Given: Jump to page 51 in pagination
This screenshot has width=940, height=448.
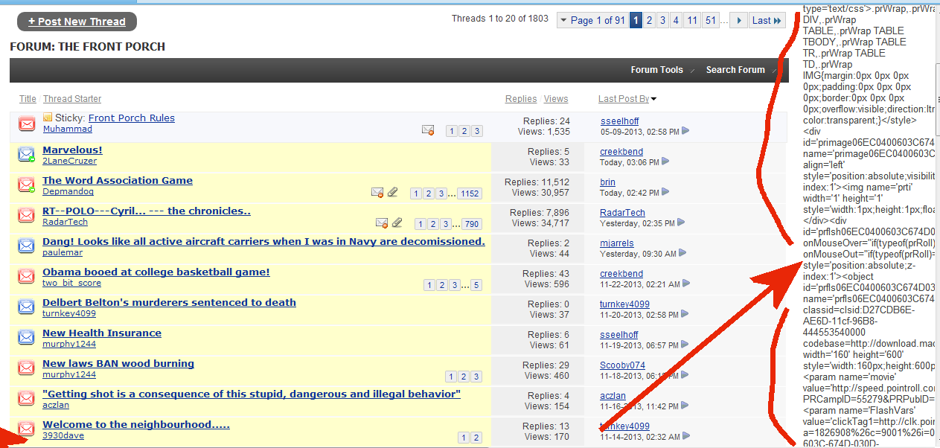Looking at the screenshot, I should pyautogui.click(x=711, y=21).
